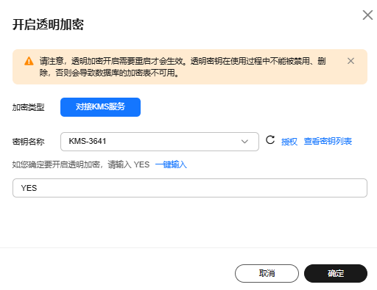Viewport: 377px width, 290px height.
Task: Click the KMS-3641 text in the dropdown
Action: 88,141
